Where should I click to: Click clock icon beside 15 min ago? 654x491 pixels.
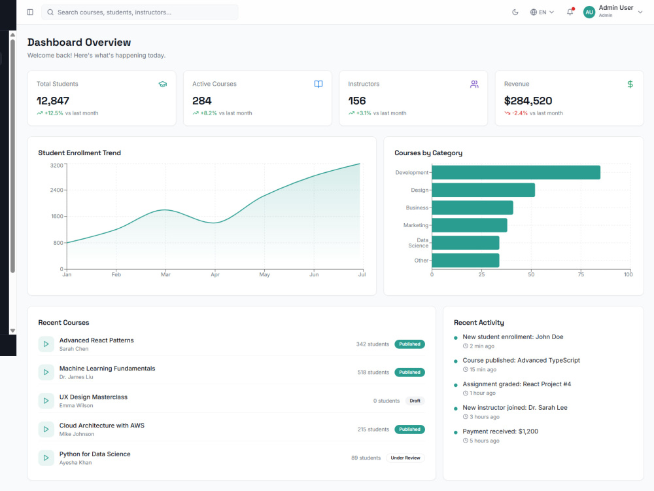466,369
